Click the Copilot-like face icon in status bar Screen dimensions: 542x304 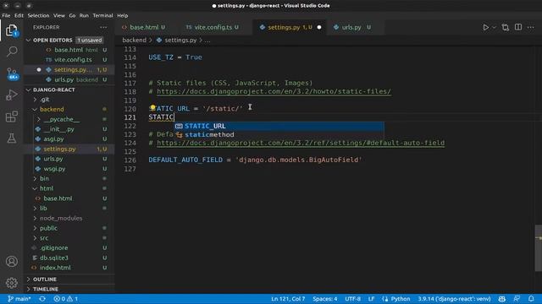(x=502, y=299)
